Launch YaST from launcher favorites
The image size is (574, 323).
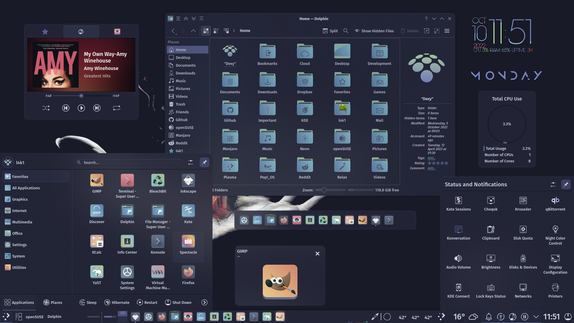(97, 275)
